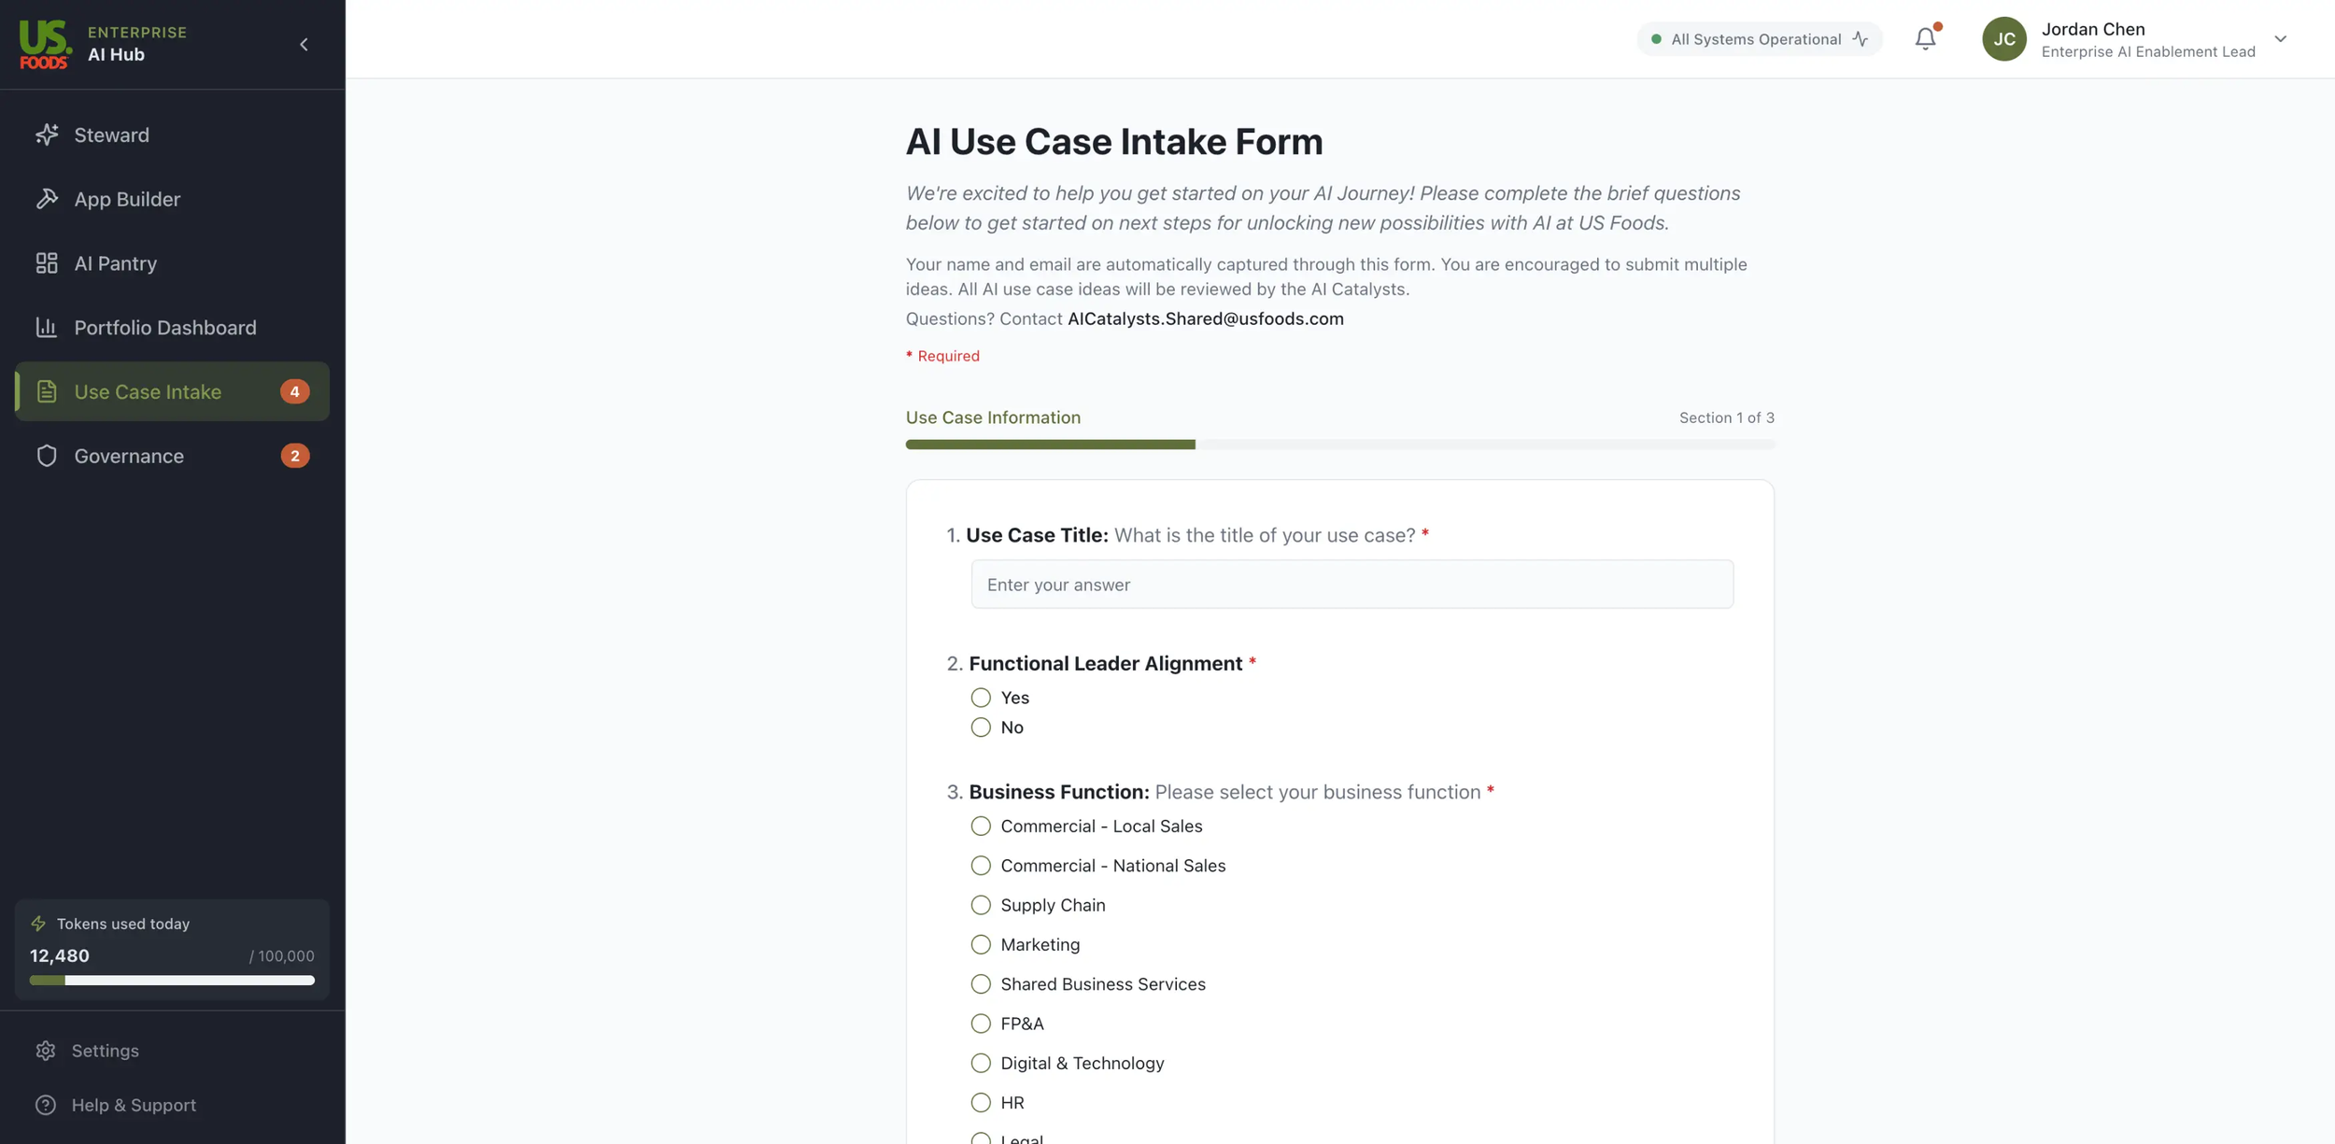Click the Section 1 of 3 progress bar
This screenshot has height=1144, width=2335.
pyautogui.click(x=1340, y=445)
